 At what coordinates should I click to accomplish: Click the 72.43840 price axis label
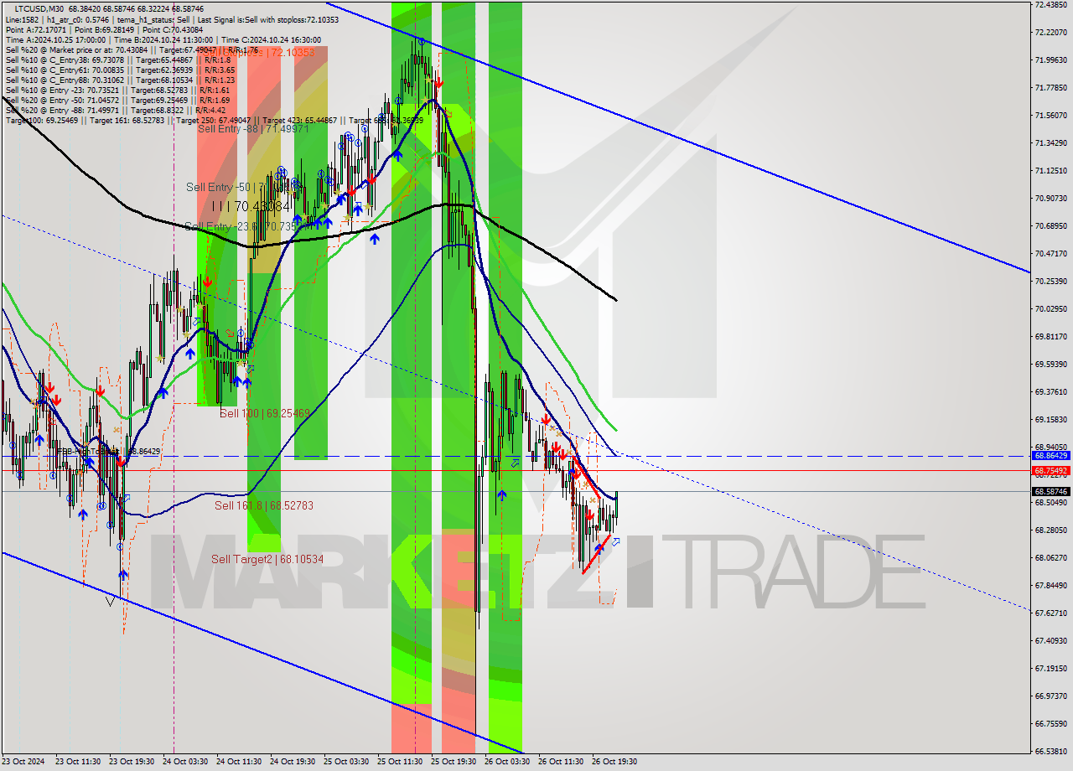click(1050, 5)
